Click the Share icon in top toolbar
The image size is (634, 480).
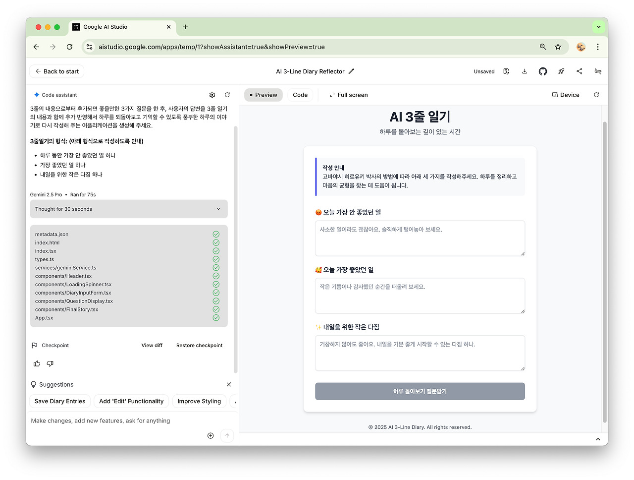[579, 71]
